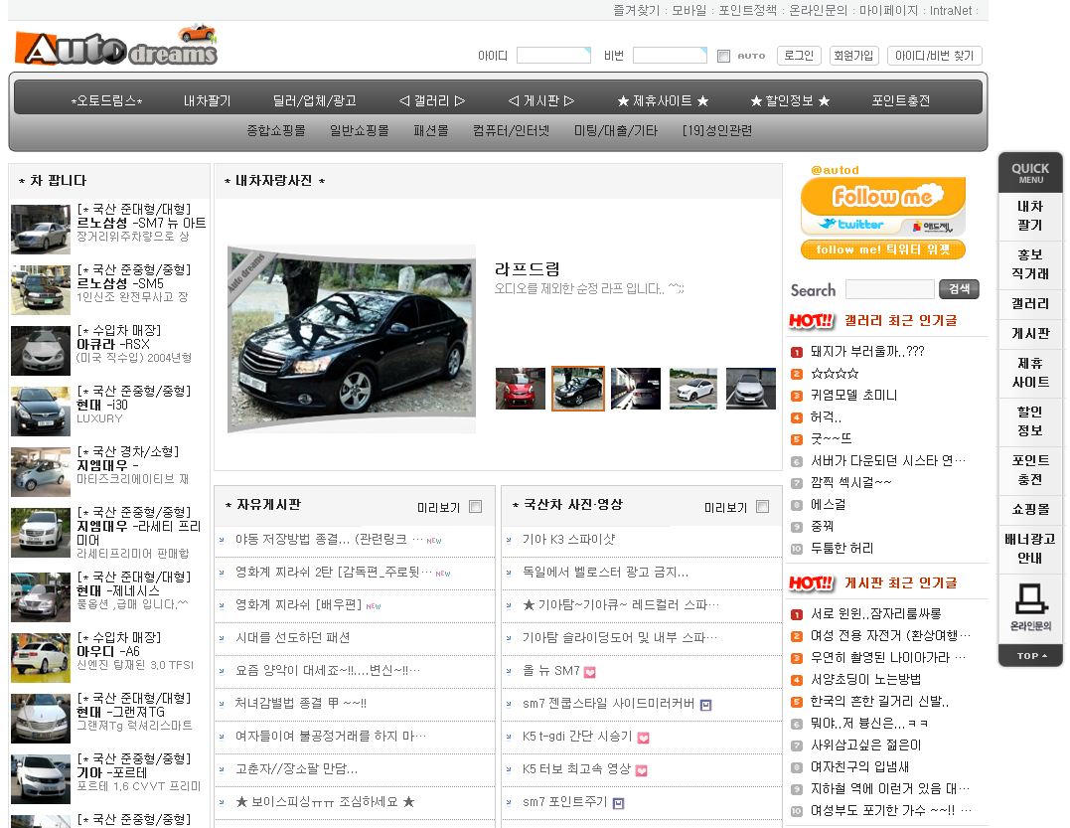Click the Auto dreams logo
1070x828 pixels.
coord(115,47)
